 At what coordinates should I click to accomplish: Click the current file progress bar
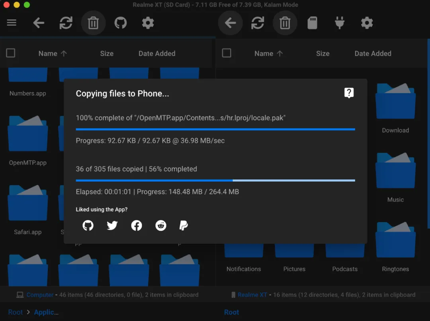[215, 129]
